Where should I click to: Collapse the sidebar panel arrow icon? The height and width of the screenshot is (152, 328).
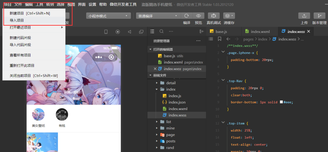coord(202,31)
